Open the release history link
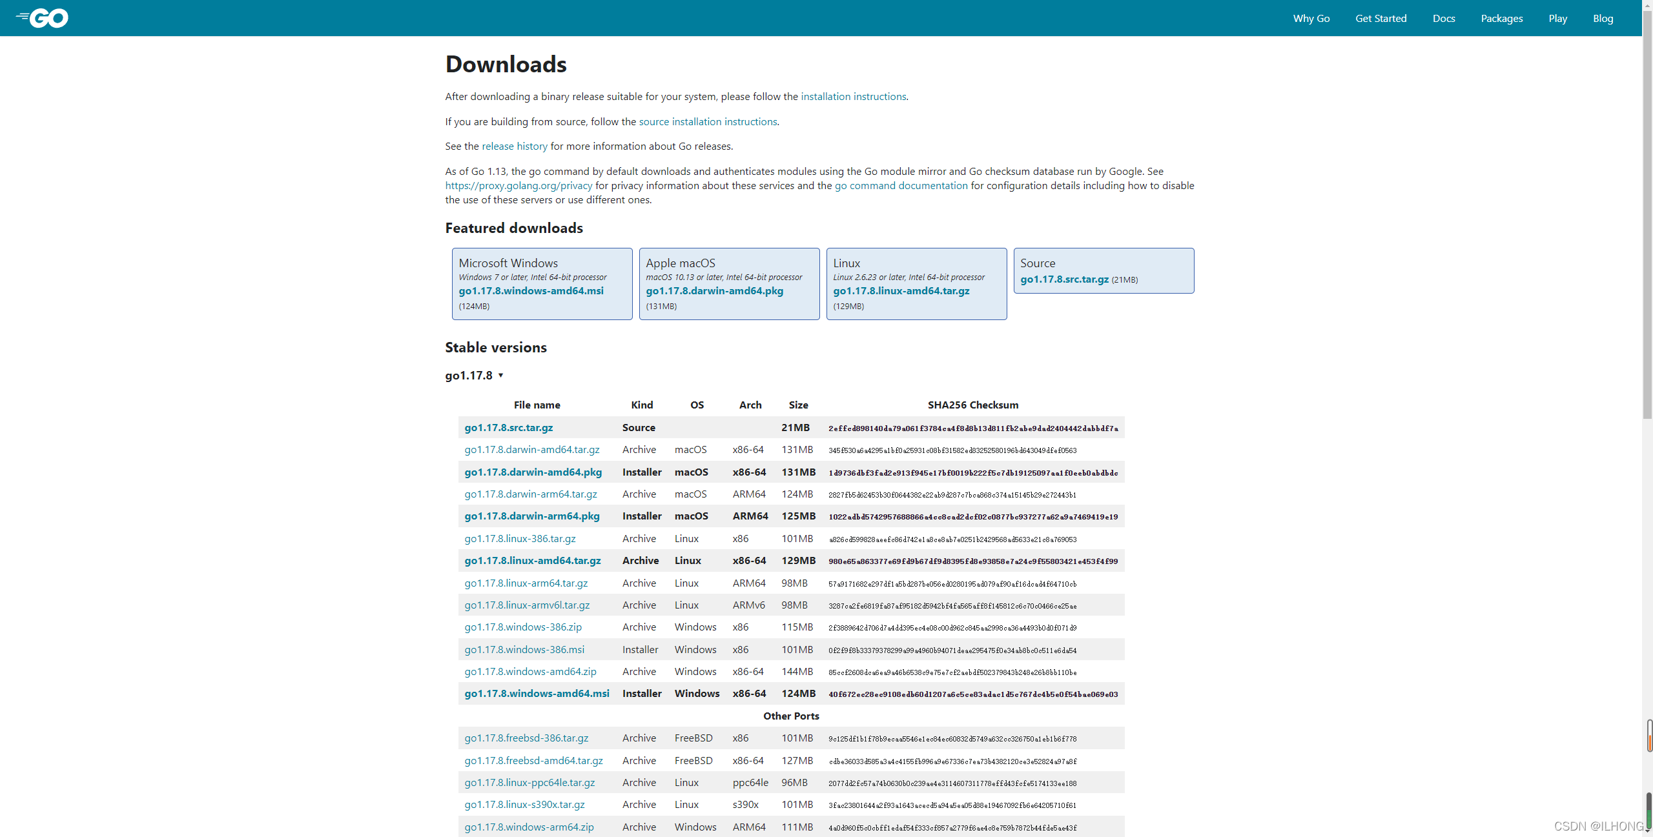The width and height of the screenshot is (1653, 837). pyautogui.click(x=514, y=146)
